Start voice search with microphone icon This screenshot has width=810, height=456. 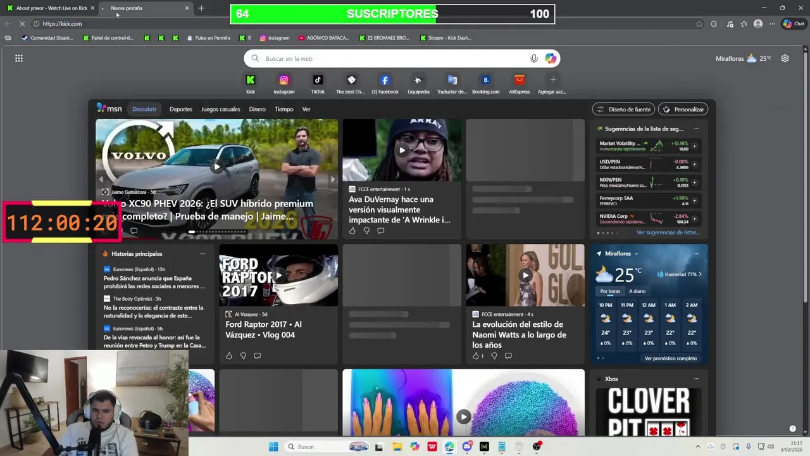(x=534, y=58)
